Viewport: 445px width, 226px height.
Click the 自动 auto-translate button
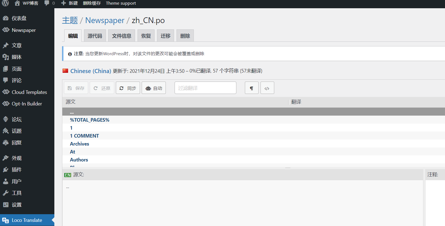(x=154, y=88)
